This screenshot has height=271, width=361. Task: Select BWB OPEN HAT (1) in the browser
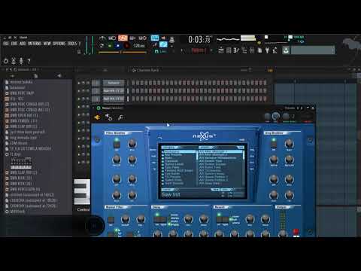(24, 115)
